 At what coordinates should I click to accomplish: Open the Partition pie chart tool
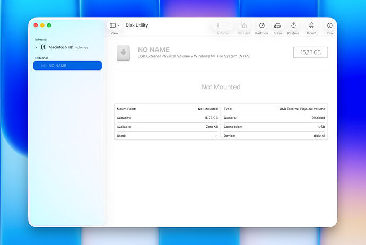(x=262, y=25)
